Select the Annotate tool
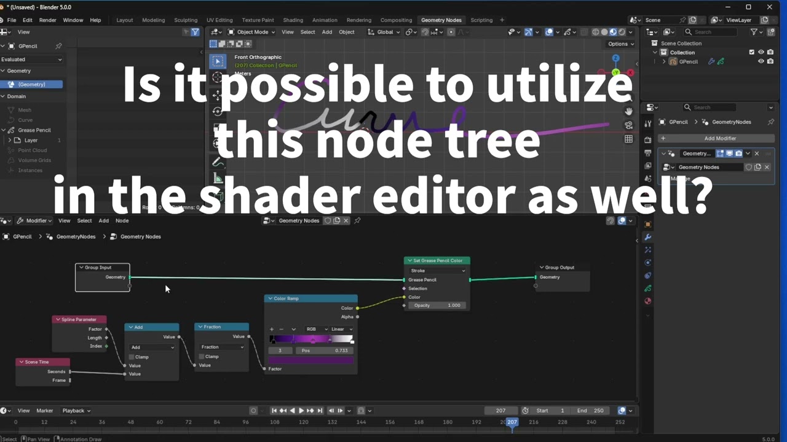Viewport: 787px width, 442px height. pos(217,162)
